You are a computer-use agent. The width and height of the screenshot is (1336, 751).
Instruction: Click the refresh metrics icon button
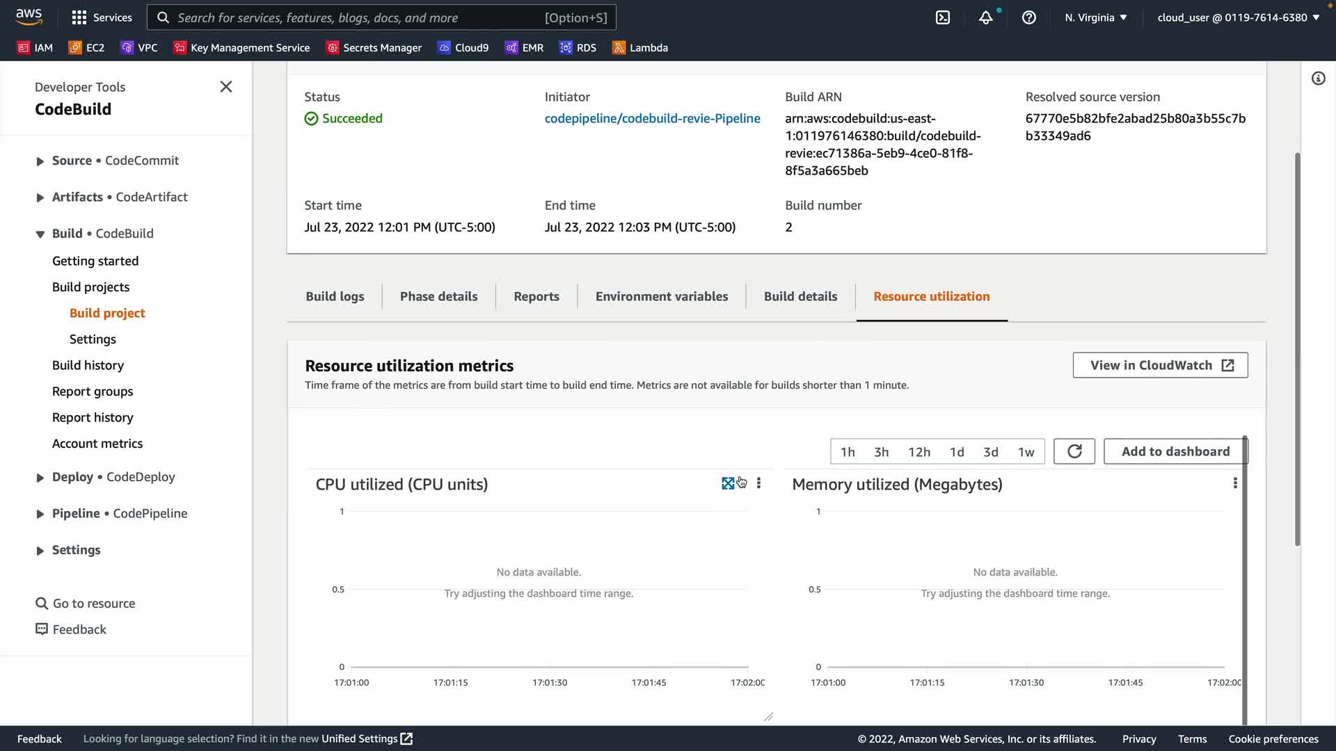1074,451
